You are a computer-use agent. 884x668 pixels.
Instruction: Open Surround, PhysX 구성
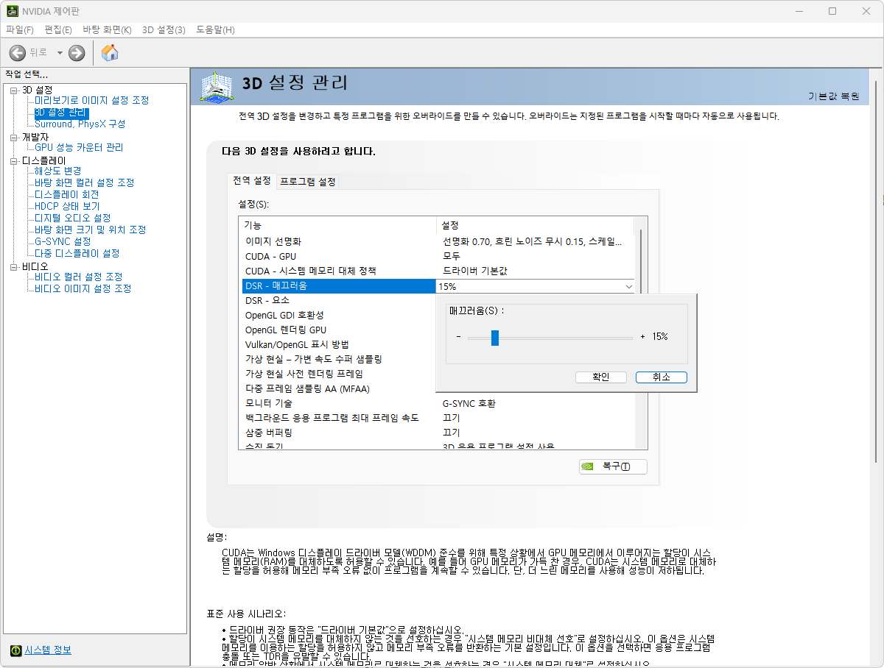coord(80,124)
